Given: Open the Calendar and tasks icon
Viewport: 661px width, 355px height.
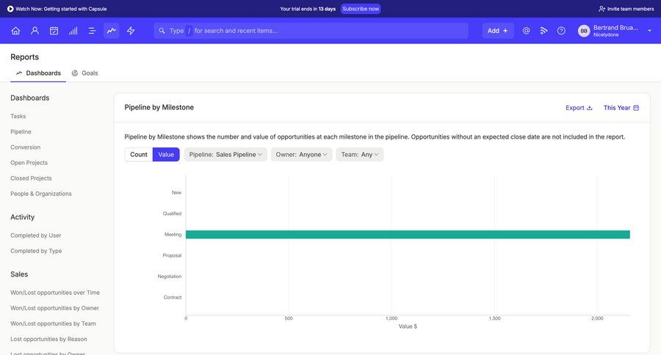Looking at the screenshot, I should click(54, 31).
